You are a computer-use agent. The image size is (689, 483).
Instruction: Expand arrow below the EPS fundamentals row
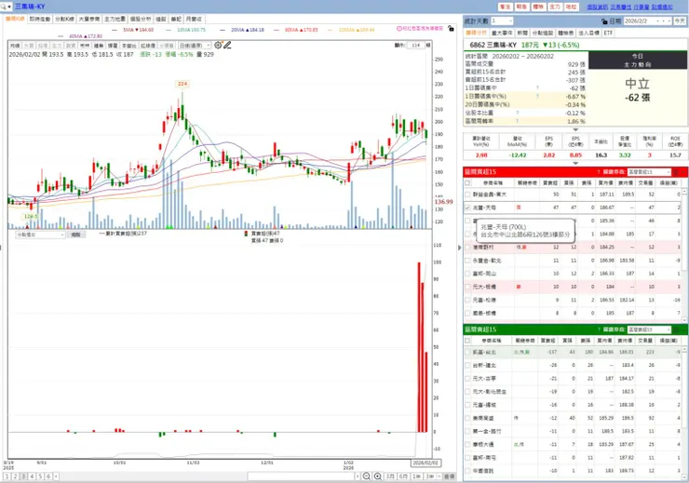coord(575,164)
